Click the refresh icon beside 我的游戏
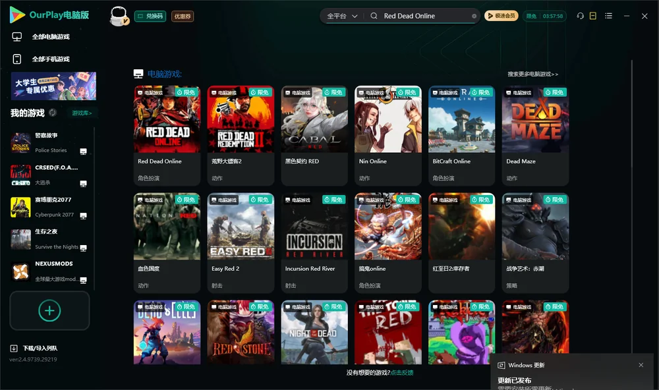 click(x=53, y=113)
